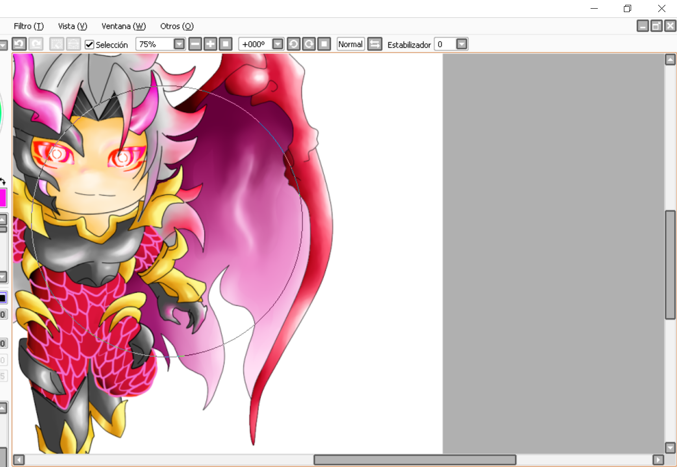Screen dimensions: 677x467
Task: Click the horizontal scrollbar thumb
Action: click(415, 460)
